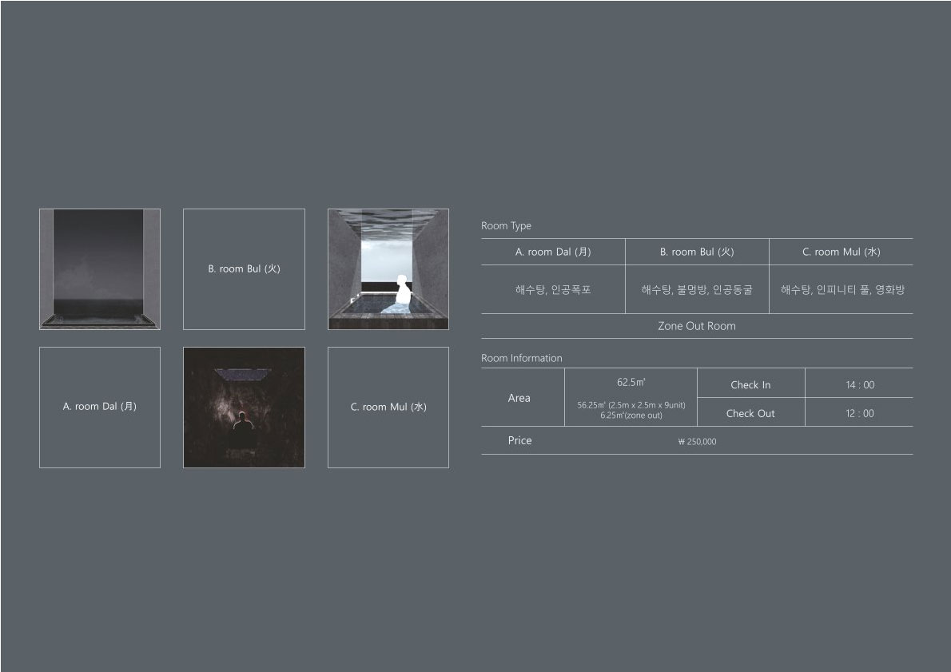
Task: Click the 62.5㎡ area value
Action: click(631, 382)
